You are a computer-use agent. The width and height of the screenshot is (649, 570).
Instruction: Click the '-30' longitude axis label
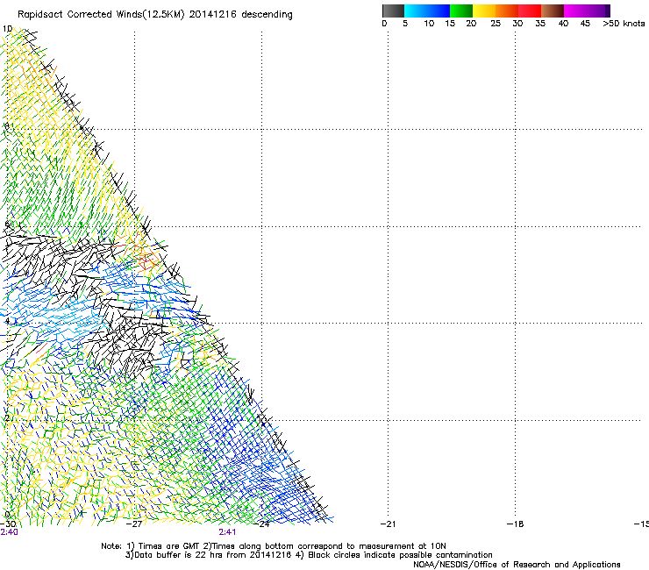tap(8, 524)
